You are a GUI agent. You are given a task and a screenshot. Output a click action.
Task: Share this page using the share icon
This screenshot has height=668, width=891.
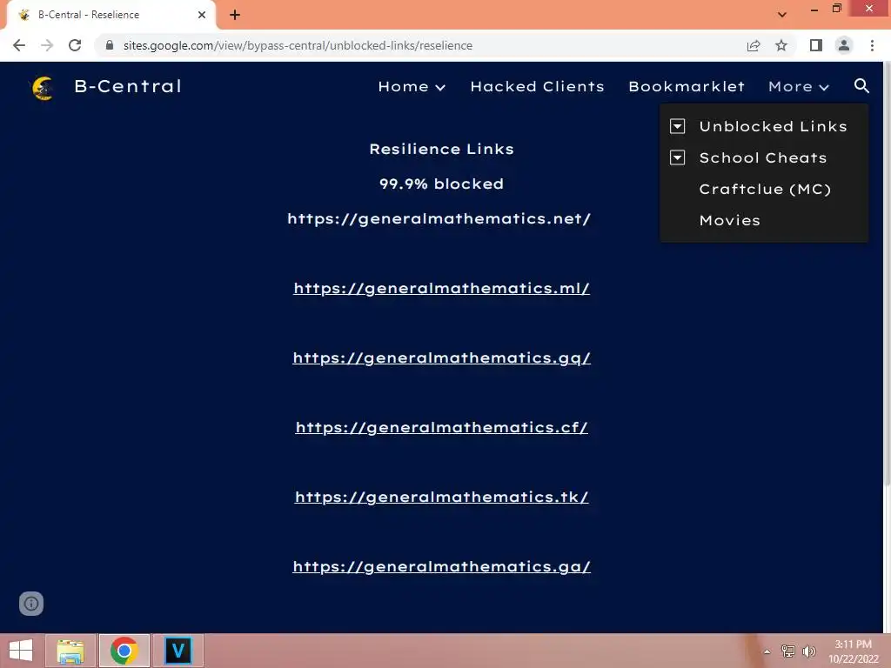click(754, 45)
